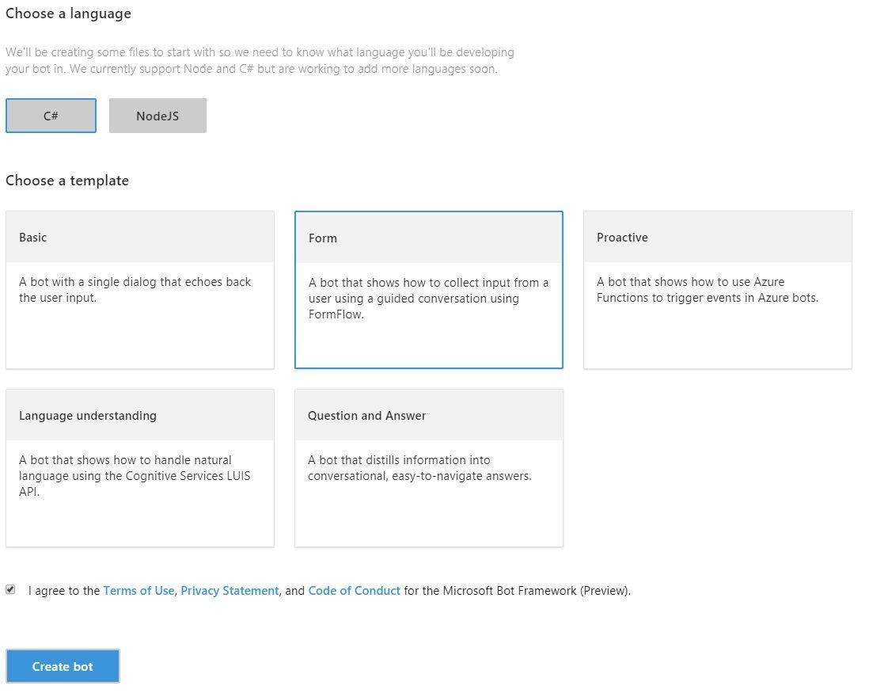Click the "I agree to the" label text
Image resolution: width=869 pixels, height=693 pixels.
tap(64, 590)
